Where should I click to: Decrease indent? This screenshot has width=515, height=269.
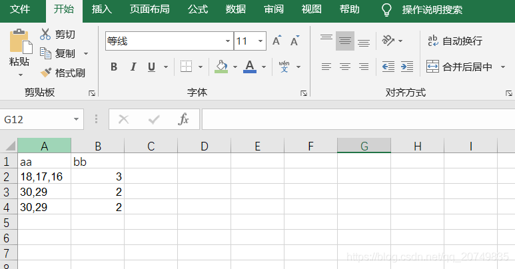(x=388, y=67)
